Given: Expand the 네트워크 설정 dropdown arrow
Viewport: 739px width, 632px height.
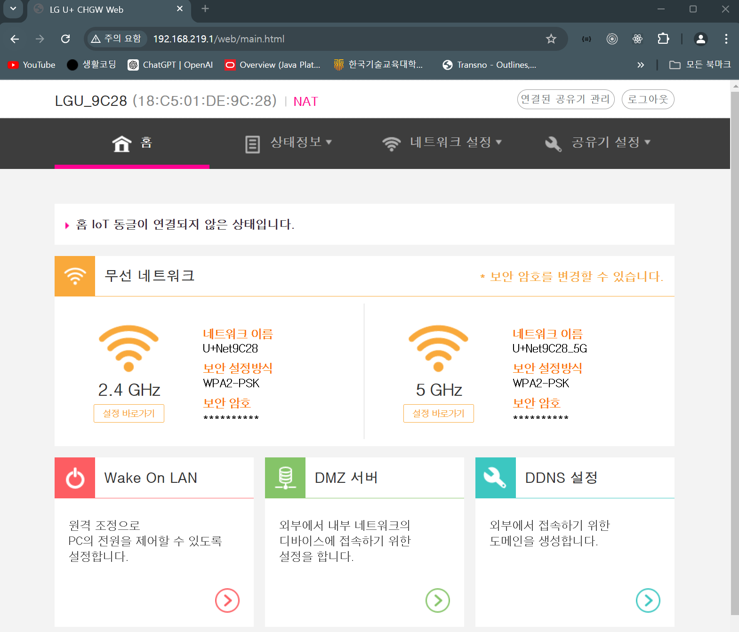Looking at the screenshot, I should pyautogui.click(x=499, y=142).
